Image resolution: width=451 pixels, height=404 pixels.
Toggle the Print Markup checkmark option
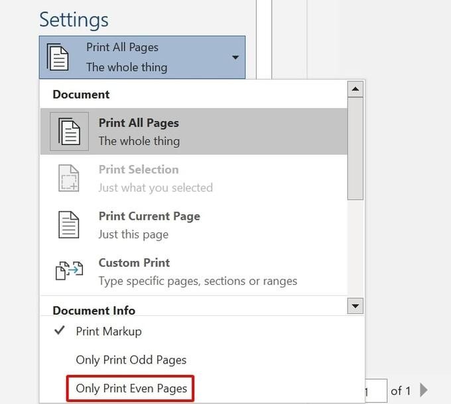pyautogui.click(x=107, y=331)
